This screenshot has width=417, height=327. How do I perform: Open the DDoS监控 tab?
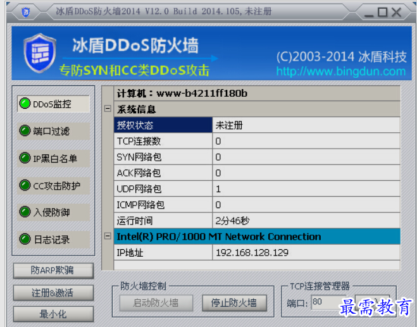click(53, 104)
